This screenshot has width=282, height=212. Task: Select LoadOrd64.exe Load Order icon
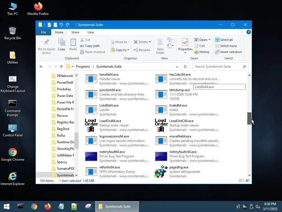[x=91, y=125]
